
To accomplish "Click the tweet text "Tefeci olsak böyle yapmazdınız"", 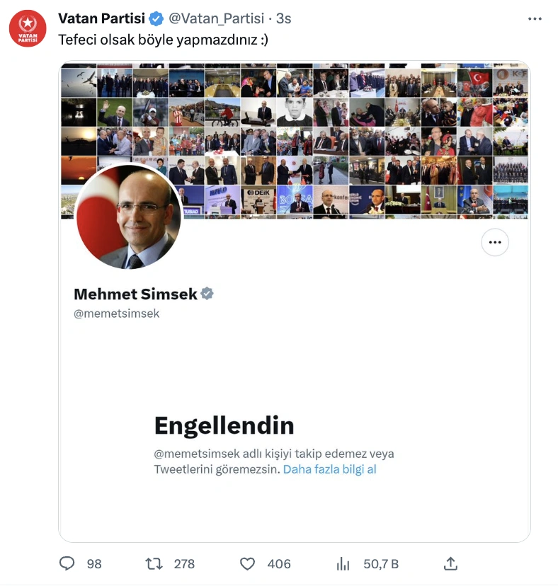I will coord(164,40).
